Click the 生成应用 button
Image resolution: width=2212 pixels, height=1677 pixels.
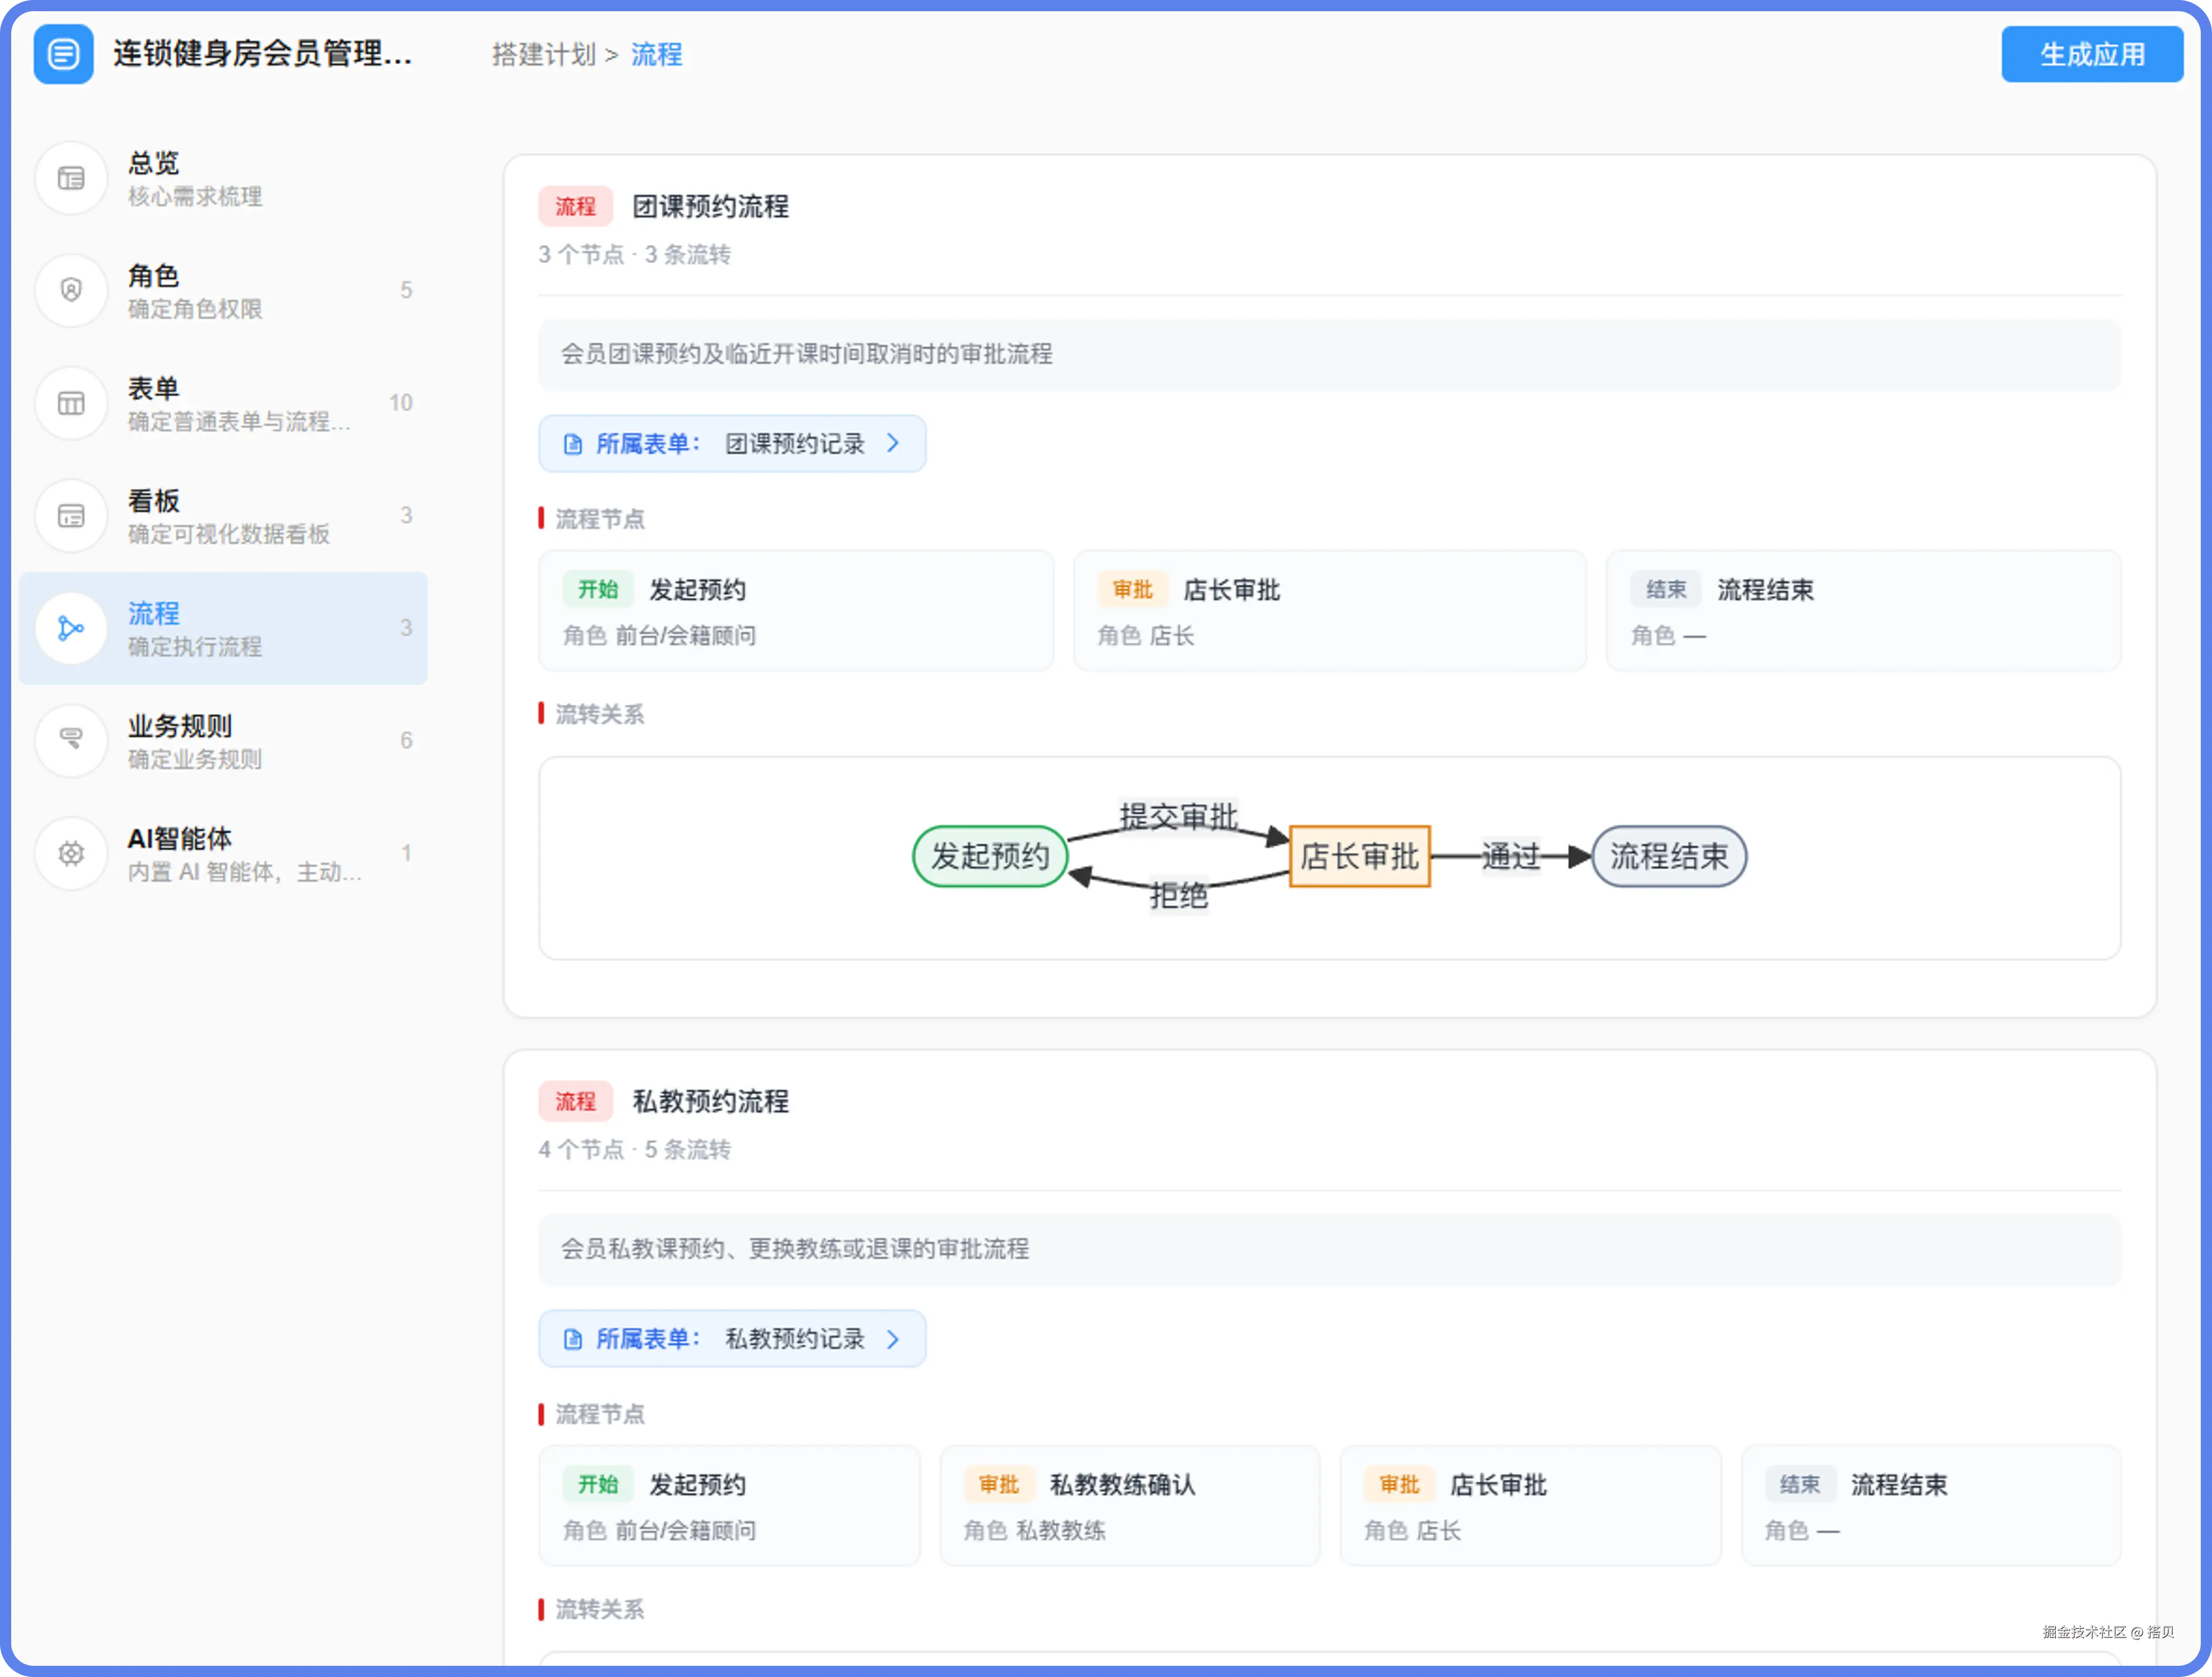pos(2092,54)
